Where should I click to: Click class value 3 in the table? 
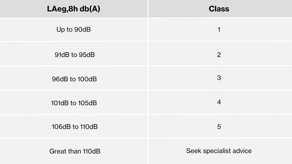pos(219,78)
